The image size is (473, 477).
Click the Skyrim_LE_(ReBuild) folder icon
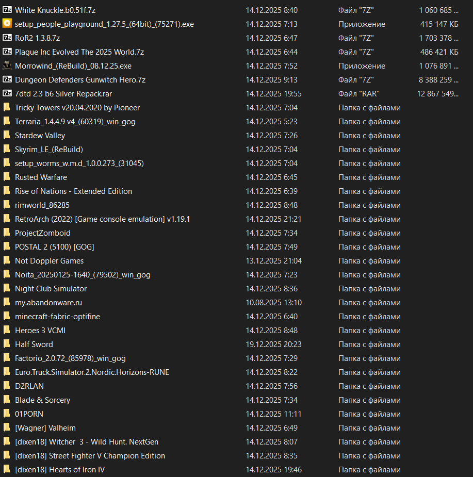coord(7,149)
